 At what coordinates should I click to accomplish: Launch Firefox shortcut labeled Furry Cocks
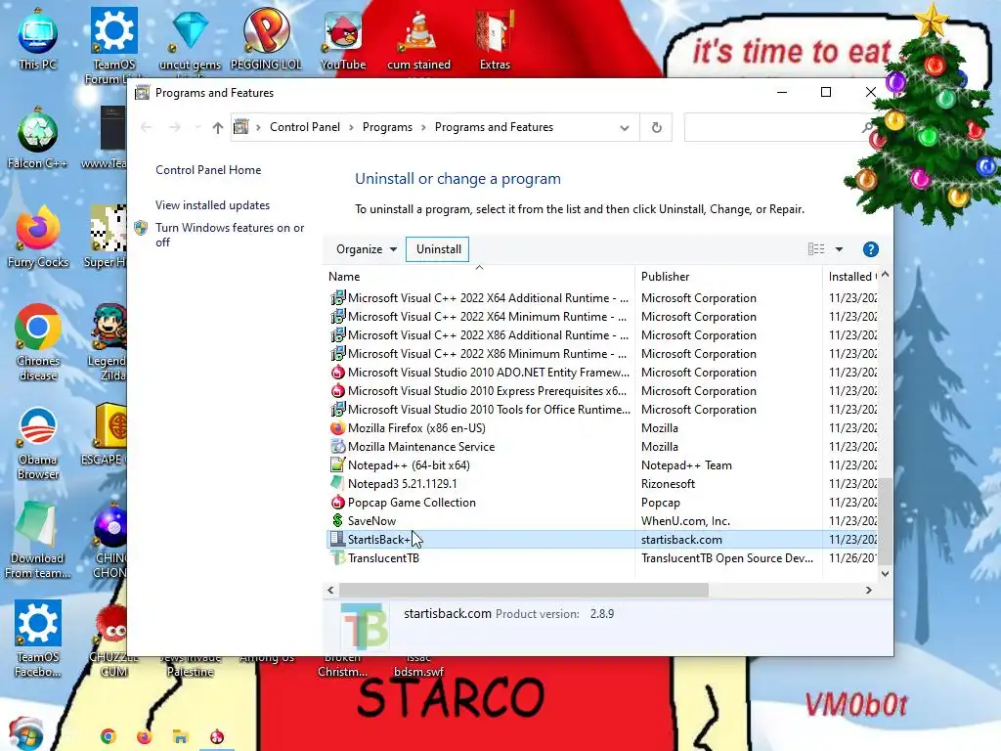[38, 237]
